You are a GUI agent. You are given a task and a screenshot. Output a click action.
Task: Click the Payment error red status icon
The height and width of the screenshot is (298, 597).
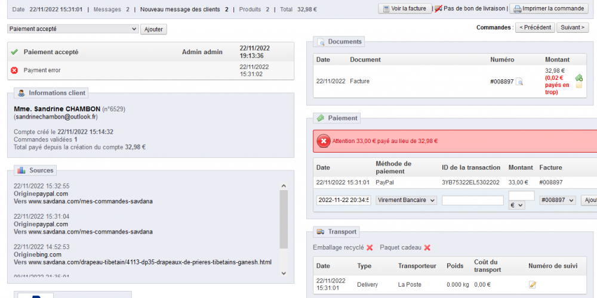pyautogui.click(x=14, y=70)
